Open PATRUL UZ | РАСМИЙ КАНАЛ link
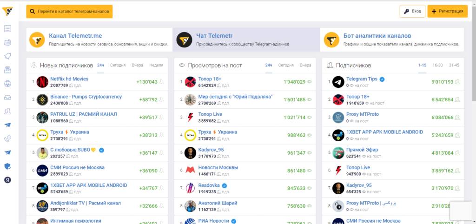This screenshot has height=224, width=476. tap(84, 114)
